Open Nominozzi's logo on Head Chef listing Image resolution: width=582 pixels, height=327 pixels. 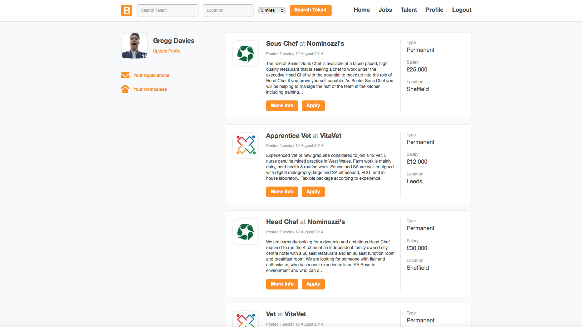pos(246,232)
